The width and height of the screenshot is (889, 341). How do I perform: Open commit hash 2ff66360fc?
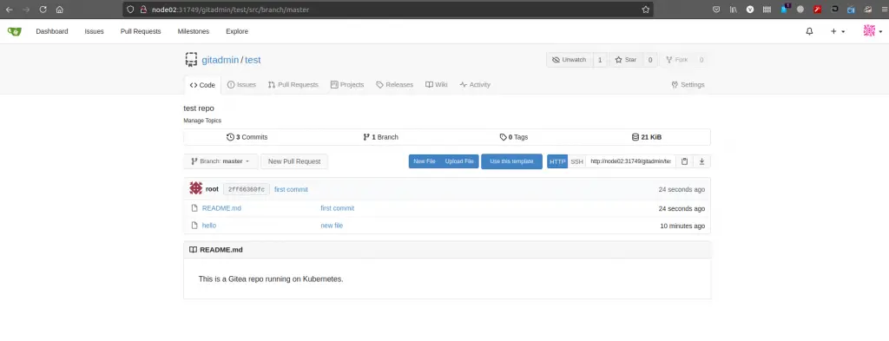click(x=246, y=189)
